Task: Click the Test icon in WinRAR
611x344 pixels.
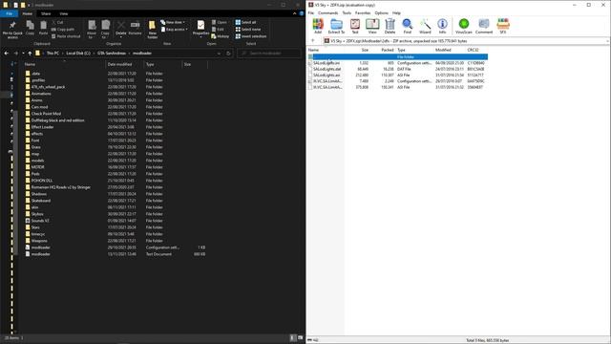Action: click(354, 26)
